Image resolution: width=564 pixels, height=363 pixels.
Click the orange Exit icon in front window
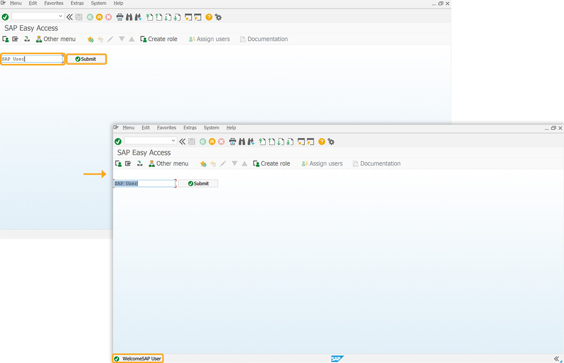[x=212, y=142]
